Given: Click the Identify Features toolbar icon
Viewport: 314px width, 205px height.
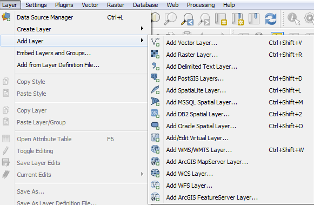Looking at the screenshot, I should pyautogui.click(x=294, y=19).
